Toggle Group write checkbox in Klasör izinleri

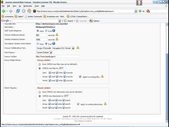click(56, 104)
